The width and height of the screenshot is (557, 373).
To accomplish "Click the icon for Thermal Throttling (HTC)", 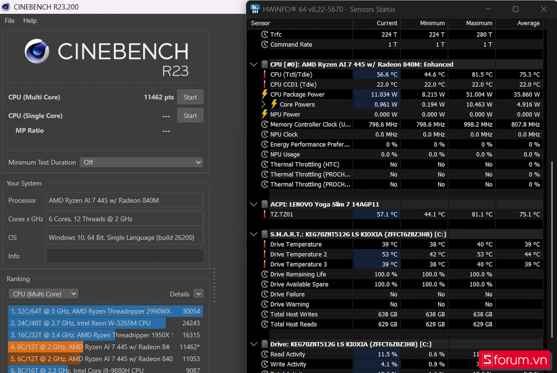I will coord(265,164).
